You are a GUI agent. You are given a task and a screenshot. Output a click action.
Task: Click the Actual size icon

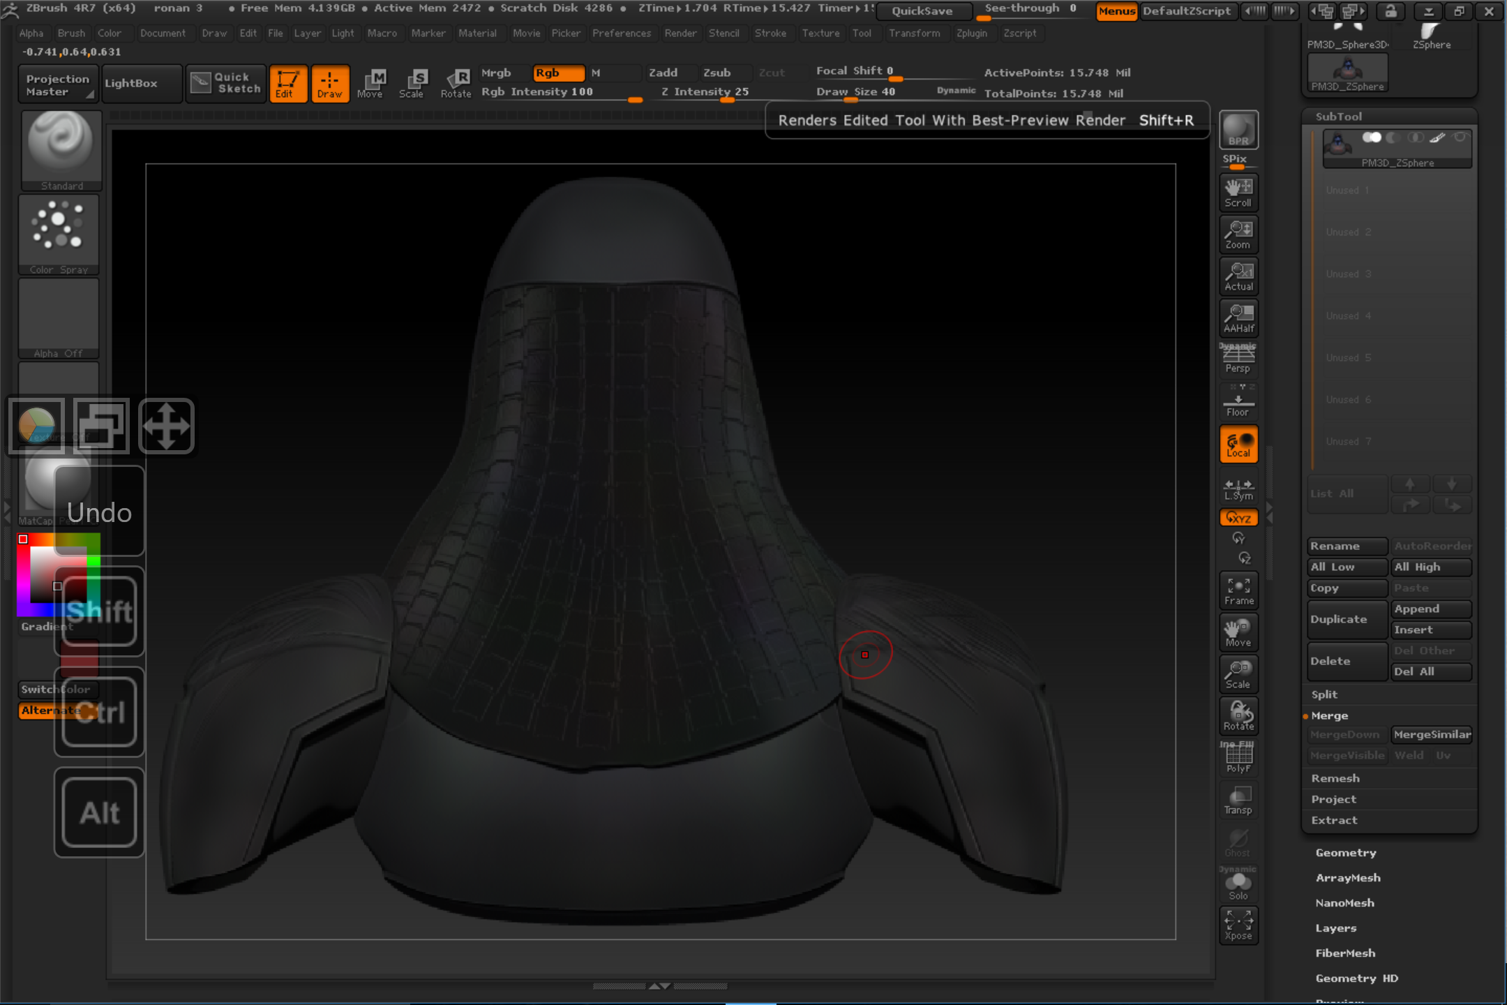pos(1238,276)
